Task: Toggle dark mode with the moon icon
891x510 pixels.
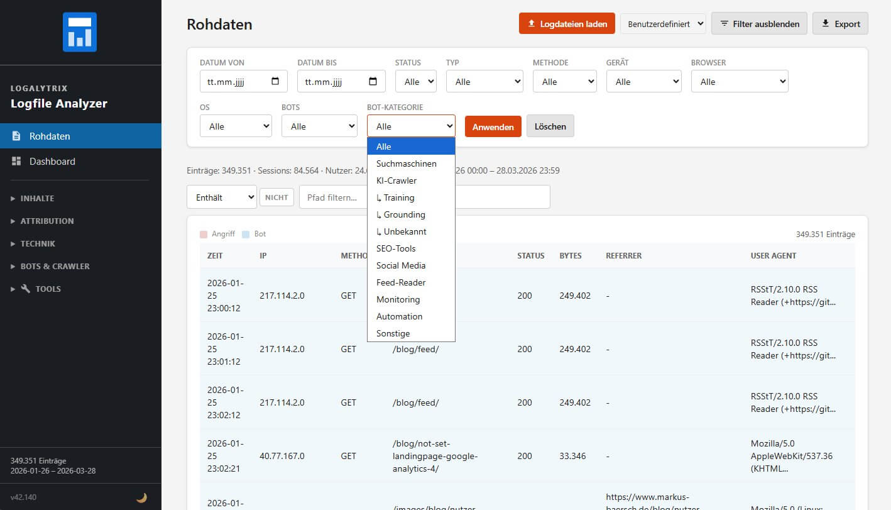Action: [x=141, y=497]
